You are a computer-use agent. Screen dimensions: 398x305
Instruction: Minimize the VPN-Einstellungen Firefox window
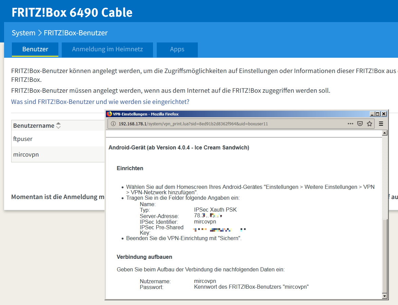coord(373,114)
